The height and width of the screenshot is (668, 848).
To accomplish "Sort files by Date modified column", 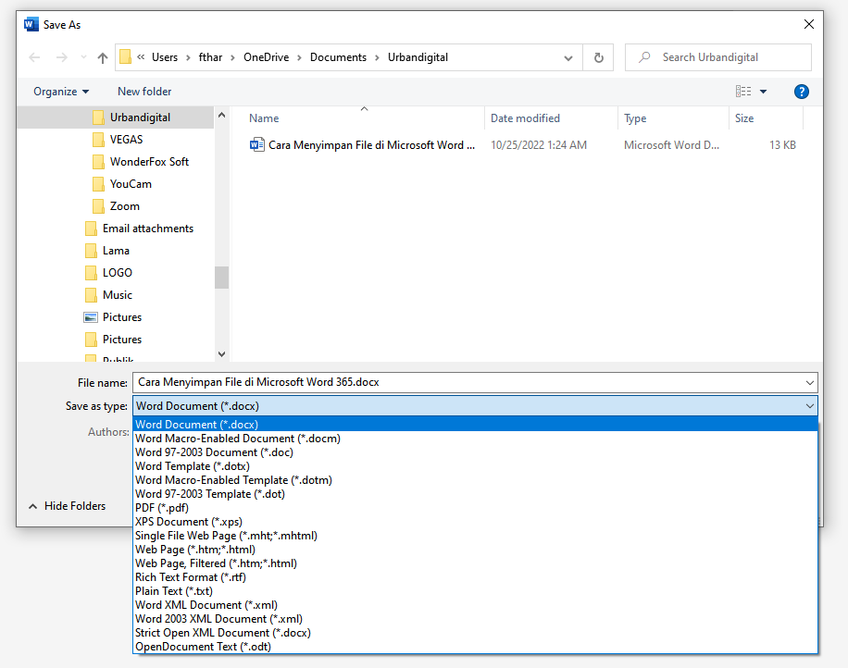I will coord(525,118).
